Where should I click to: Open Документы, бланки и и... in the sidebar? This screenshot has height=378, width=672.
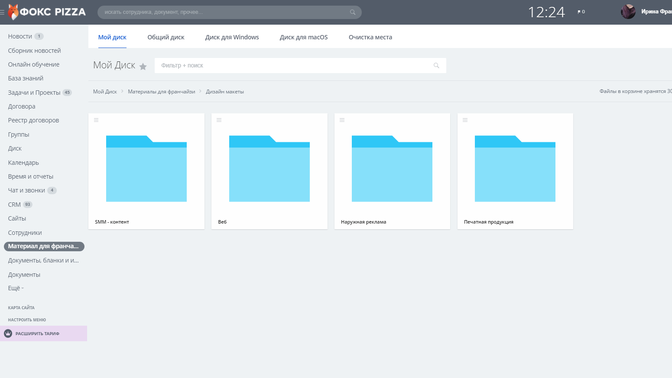43,260
